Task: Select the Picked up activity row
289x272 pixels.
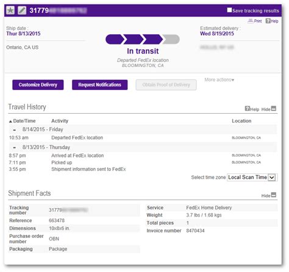Action: (x=143, y=162)
